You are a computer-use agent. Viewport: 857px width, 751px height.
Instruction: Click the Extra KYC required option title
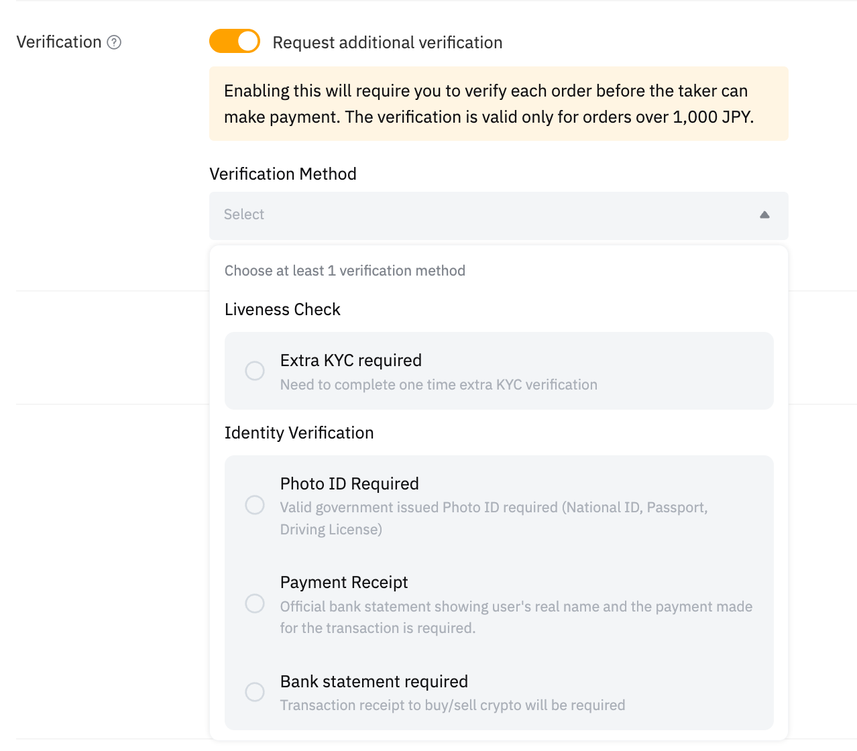click(351, 361)
